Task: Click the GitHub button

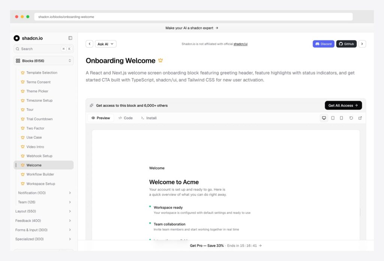Action: tap(346, 44)
